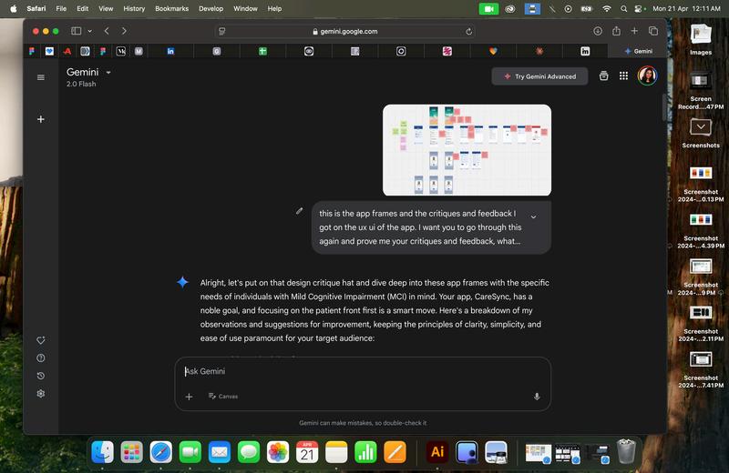Viewport: 729px width, 473px height.
Task: Start a new chat with plus icon in sidebar
Action: pos(41,119)
